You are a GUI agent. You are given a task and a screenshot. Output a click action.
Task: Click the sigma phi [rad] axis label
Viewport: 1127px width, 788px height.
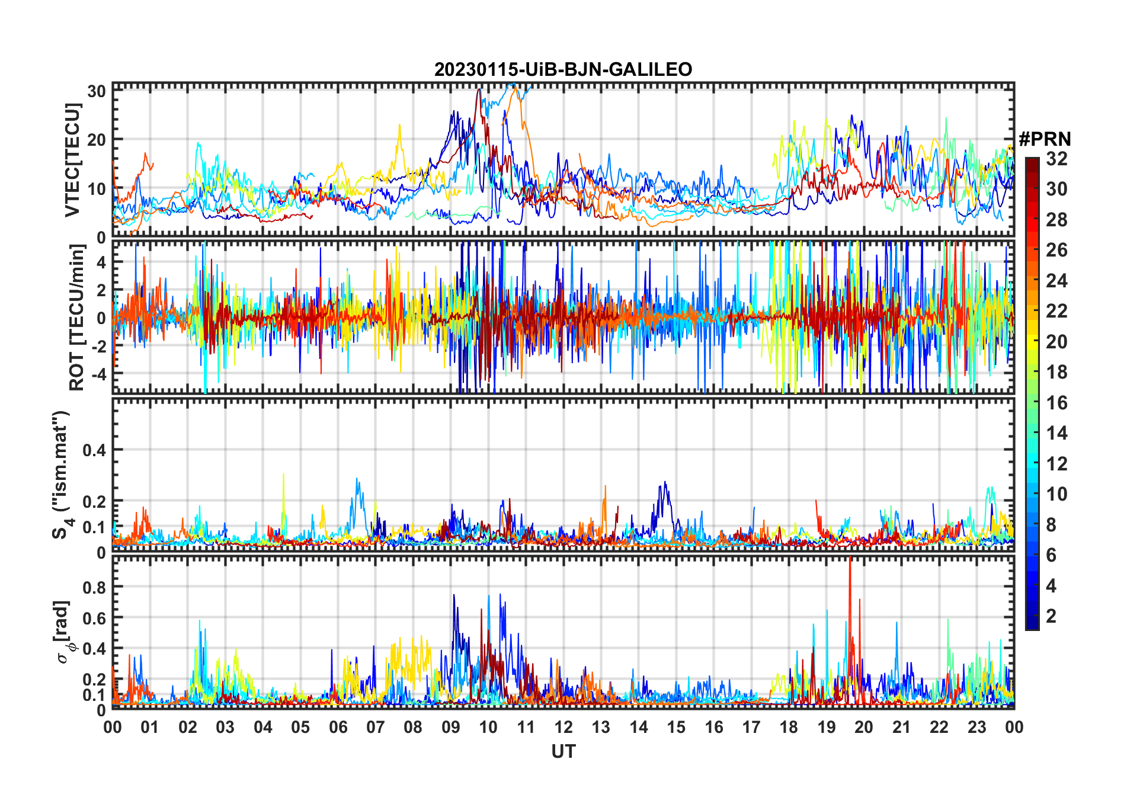pyautogui.click(x=63, y=632)
